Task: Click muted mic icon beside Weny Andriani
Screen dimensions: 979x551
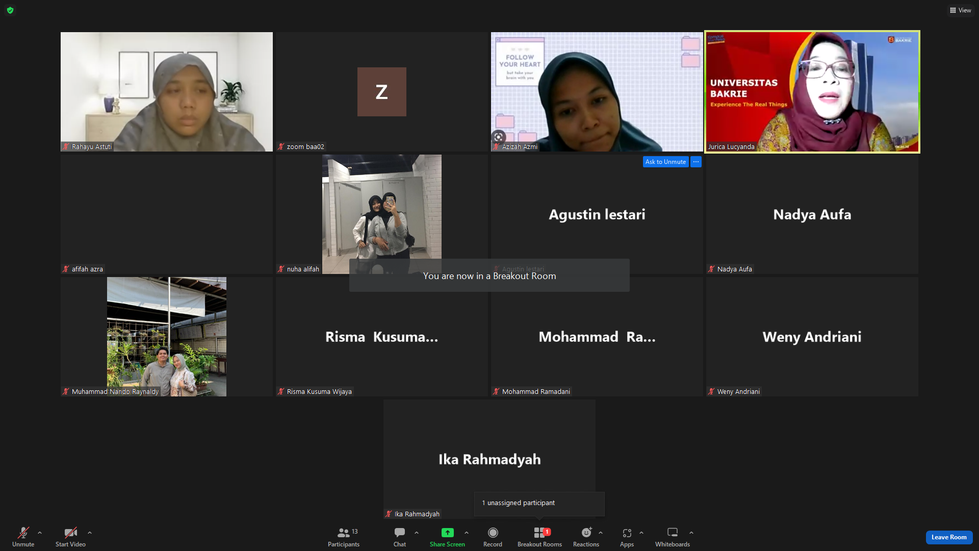Action: (x=711, y=392)
